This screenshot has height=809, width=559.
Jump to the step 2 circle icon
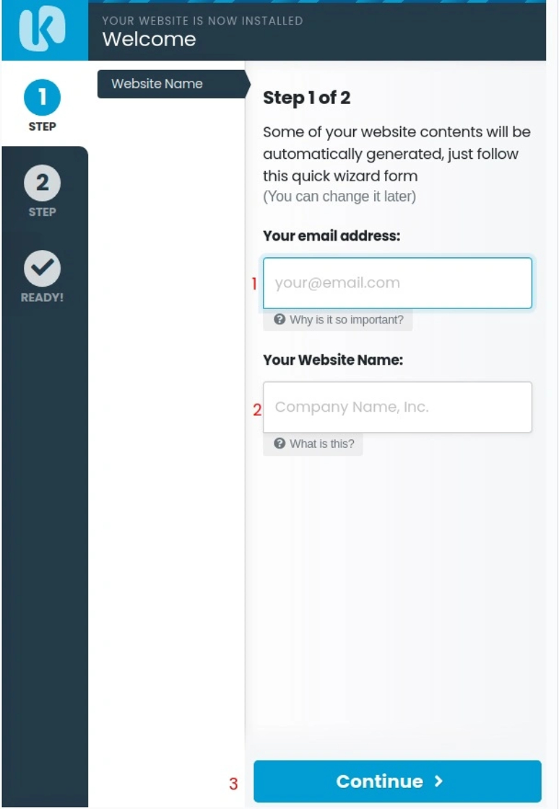click(42, 183)
